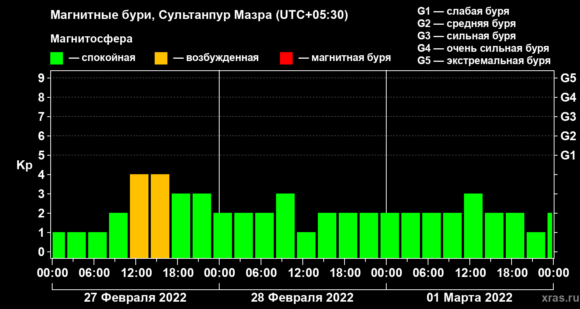Click the '— спокойная' legend label

[x=102, y=58]
